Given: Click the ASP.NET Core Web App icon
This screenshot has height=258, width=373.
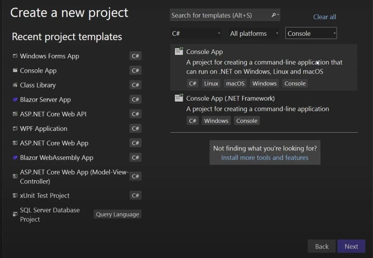Looking at the screenshot, I should click(x=15, y=143).
